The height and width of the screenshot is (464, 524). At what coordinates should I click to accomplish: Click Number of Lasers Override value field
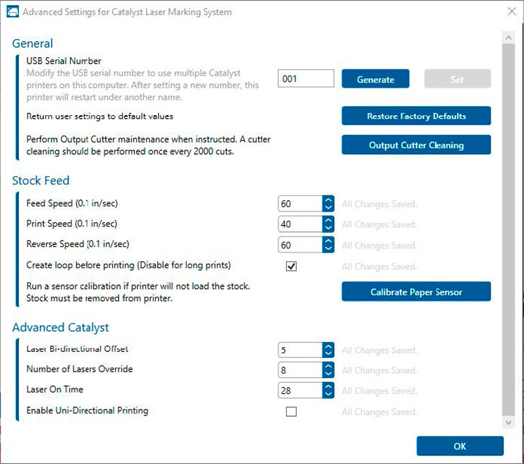301,370
